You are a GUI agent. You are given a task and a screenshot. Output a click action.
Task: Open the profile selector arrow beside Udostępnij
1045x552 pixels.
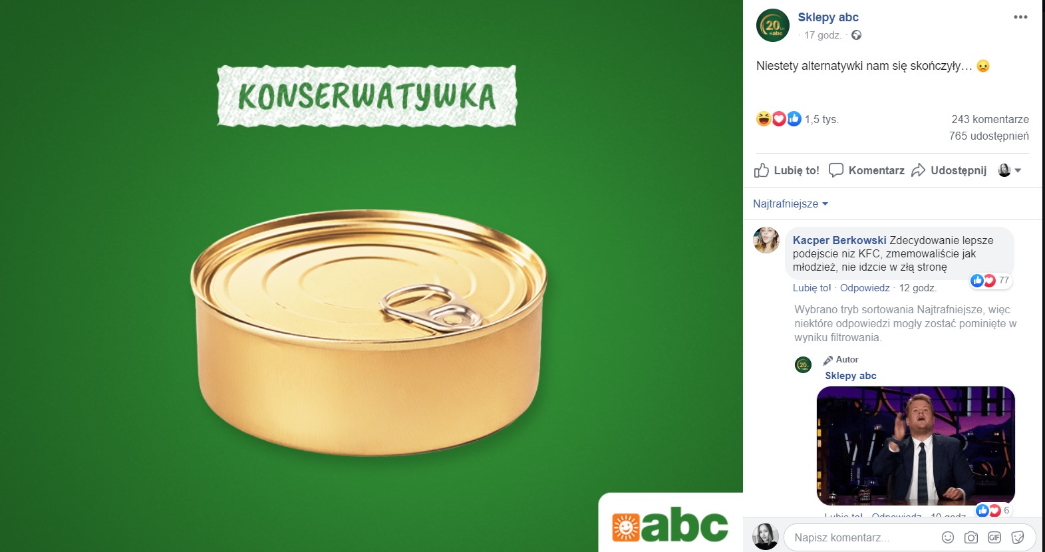(1010, 170)
